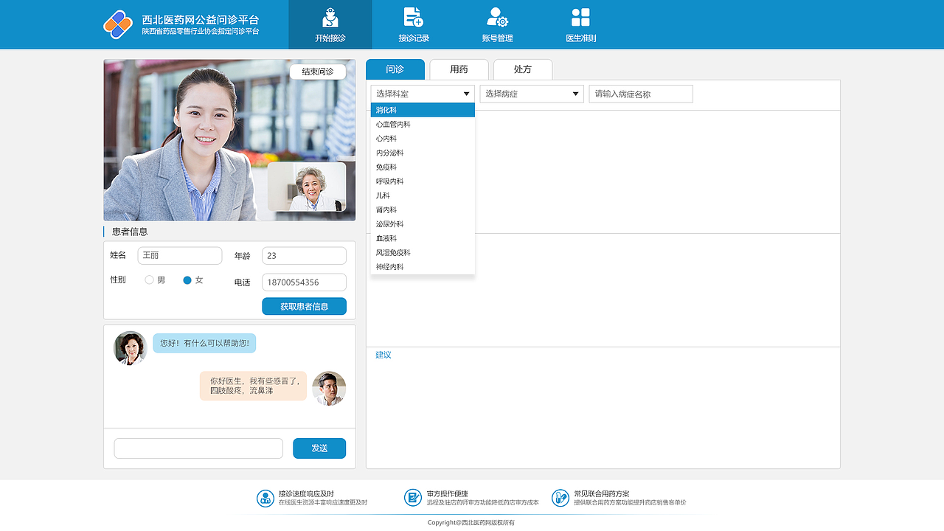The width and height of the screenshot is (944, 531).
Task: Click the platform logo icon
Action: [x=118, y=24]
